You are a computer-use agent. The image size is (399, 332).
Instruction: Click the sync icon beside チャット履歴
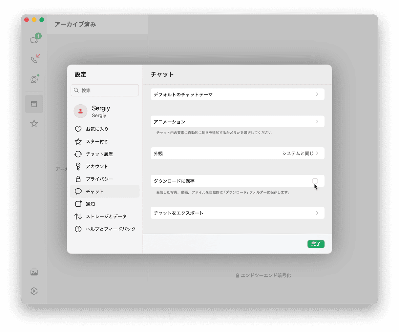click(78, 154)
